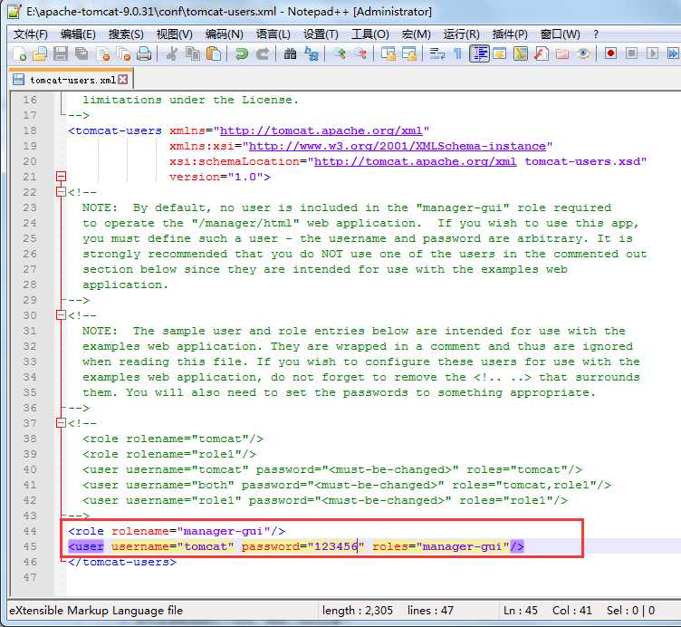Close the current document using toolbar icon
Image resolution: width=681 pixels, height=627 pixels.
103,53
